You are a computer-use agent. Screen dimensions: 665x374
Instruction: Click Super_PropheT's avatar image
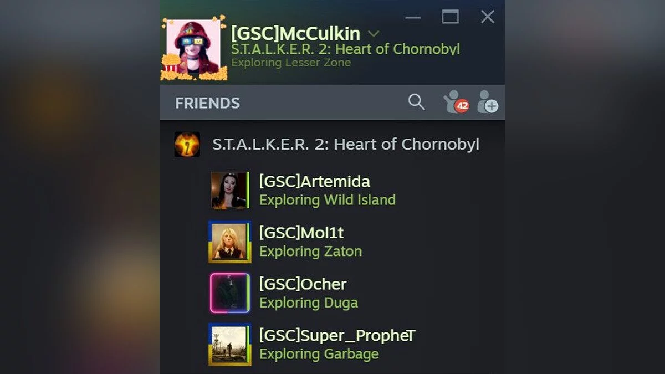(229, 344)
